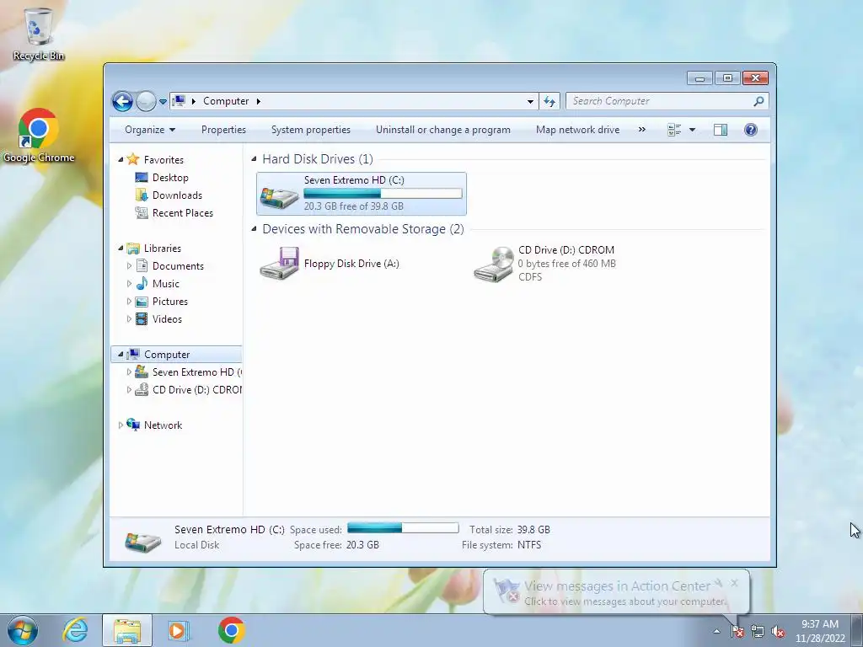Launch Internet Explorer from taskbar
Viewport: 863px width, 647px height.
75,630
